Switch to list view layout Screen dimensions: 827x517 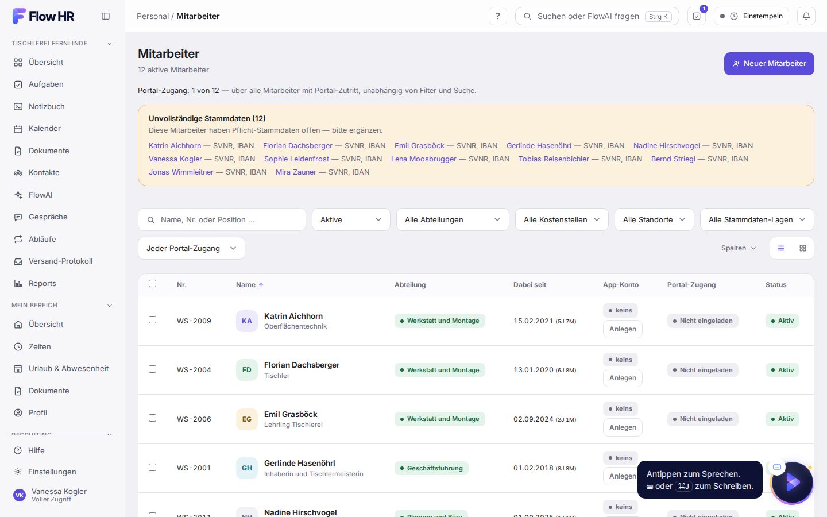pos(781,248)
